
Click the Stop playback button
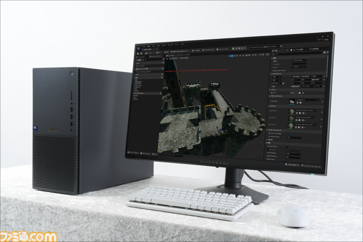coord(239,48)
